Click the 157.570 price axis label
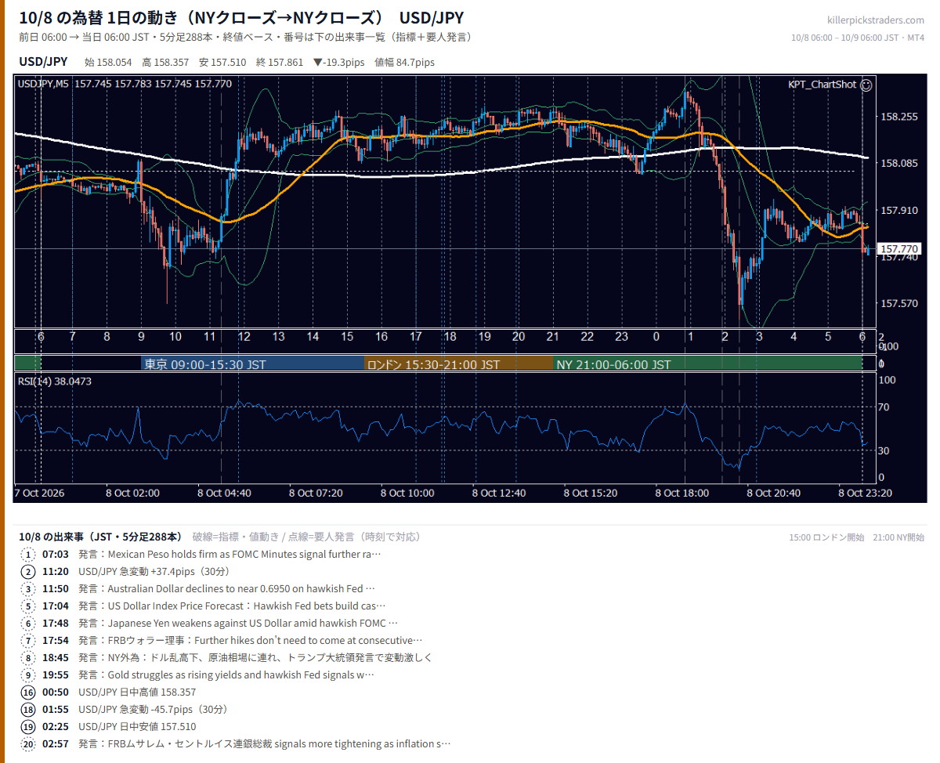Image resolution: width=940 pixels, height=763 pixels. 899,303
